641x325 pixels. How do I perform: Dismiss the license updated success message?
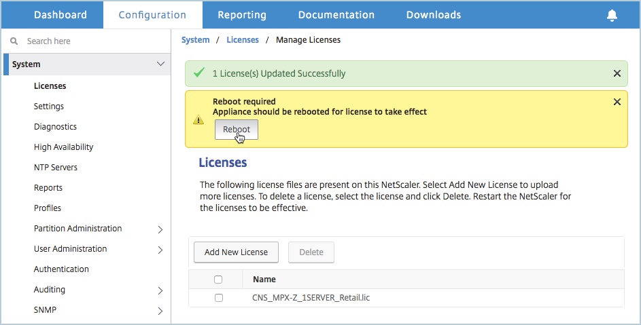coord(617,73)
